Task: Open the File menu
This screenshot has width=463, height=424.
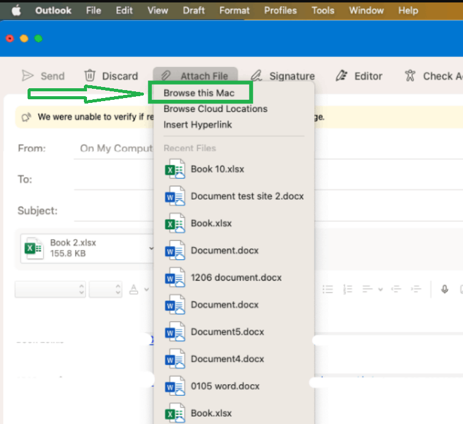Action: (93, 10)
